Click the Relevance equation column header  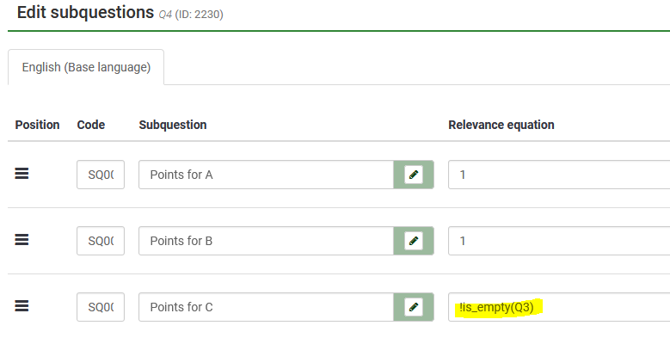(501, 125)
